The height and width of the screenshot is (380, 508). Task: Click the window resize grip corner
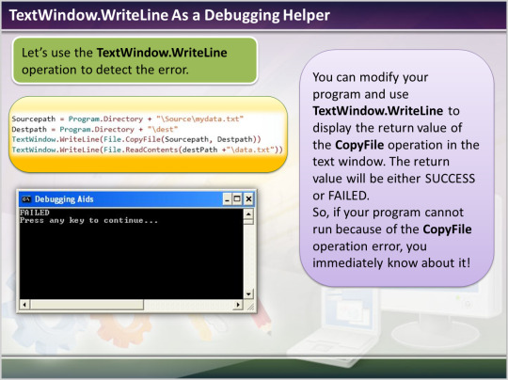click(250, 306)
